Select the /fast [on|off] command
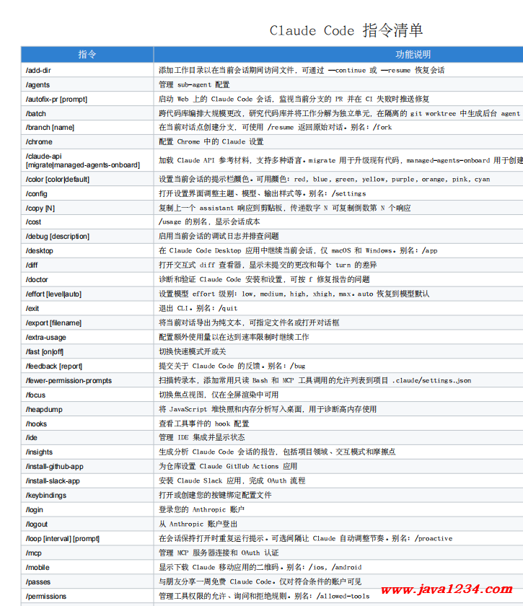Screen dimensions: 523x606 45,352
